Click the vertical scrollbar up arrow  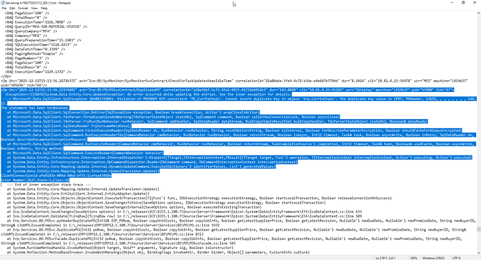click(478, 13)
